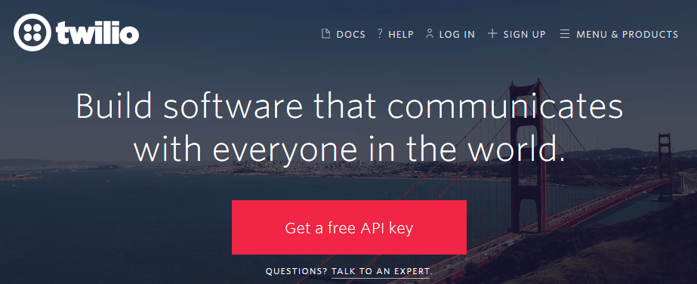Click the QUESTIONS? text

297,271
